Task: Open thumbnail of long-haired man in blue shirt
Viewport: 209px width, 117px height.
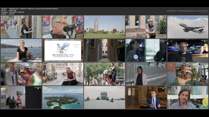Action: tap(188, 97)
